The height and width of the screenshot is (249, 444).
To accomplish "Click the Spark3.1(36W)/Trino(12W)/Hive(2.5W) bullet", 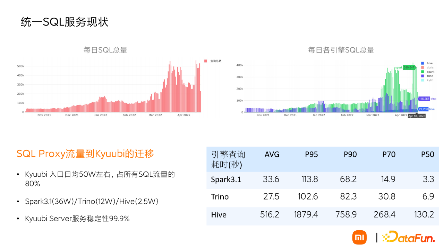I will 92,201.
